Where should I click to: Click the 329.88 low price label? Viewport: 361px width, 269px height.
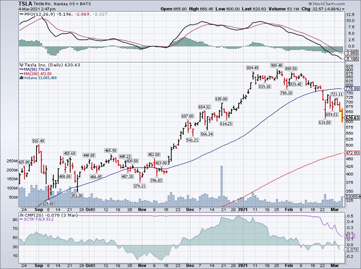pyautogui.click(x=47, y=203)
